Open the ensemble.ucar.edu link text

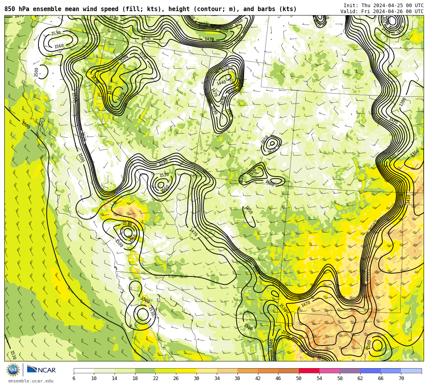click(31, 381)
